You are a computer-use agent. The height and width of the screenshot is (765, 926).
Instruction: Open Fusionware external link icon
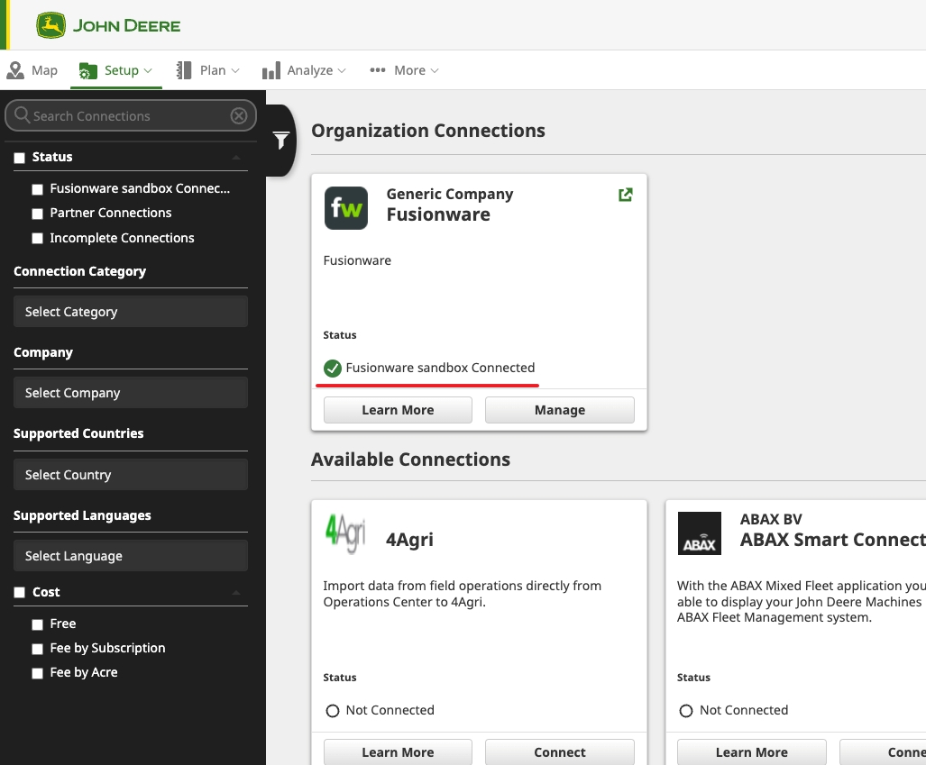(x=625, y=195)
